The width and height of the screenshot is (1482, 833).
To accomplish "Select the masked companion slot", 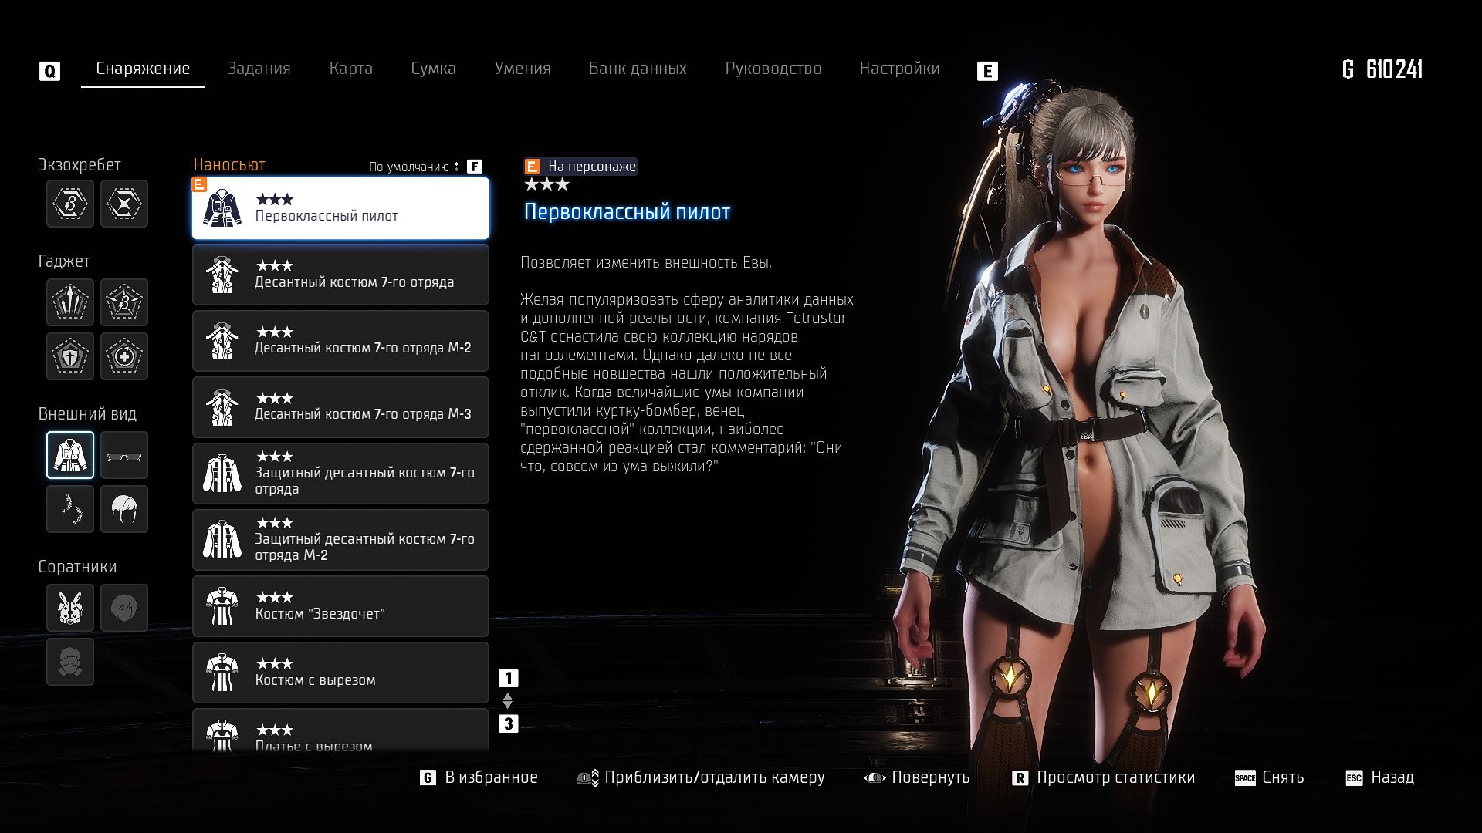I will (x=70, y=662).
